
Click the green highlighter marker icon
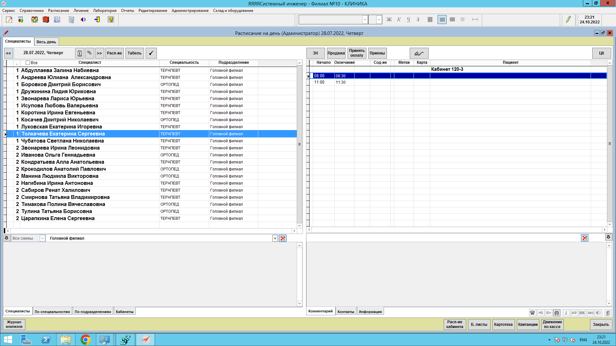(x=568, y=20)
